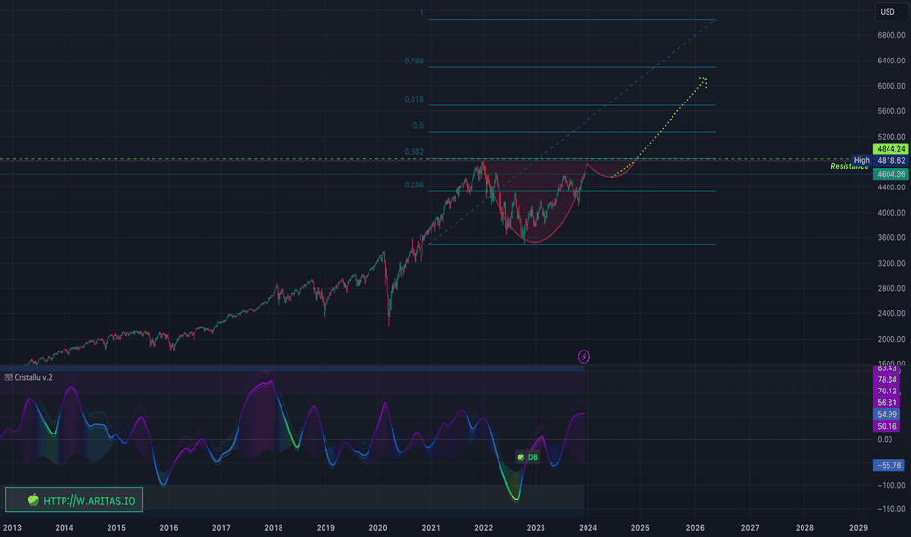Click the 2026 label on time axis
911x537 pixels.
pos(695,527)
